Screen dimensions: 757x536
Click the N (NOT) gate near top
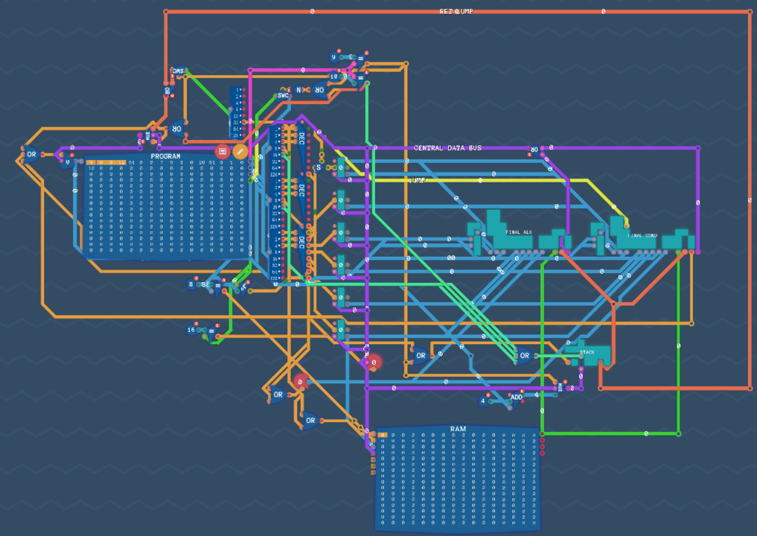click(300, 89)
